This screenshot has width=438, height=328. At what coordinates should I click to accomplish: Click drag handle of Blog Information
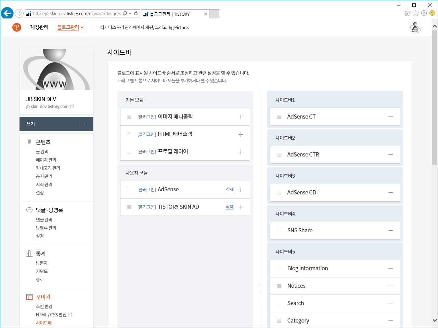[x=279, y=269]
